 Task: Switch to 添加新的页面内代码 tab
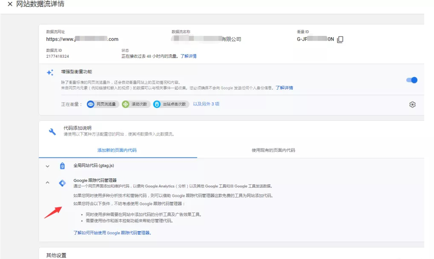(x=117, y=150)
